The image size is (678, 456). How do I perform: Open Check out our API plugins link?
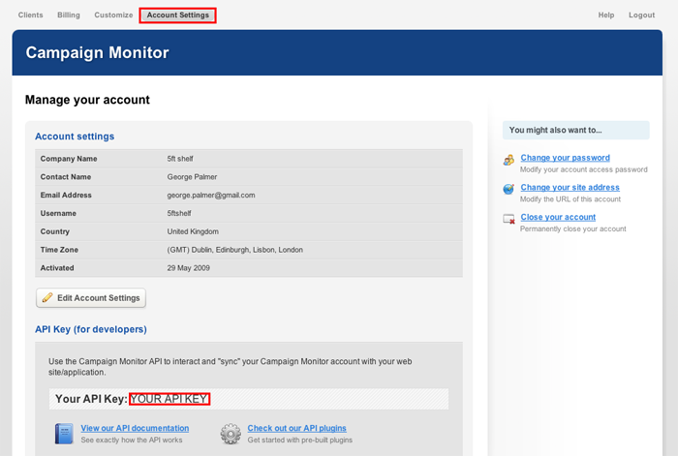296,428
